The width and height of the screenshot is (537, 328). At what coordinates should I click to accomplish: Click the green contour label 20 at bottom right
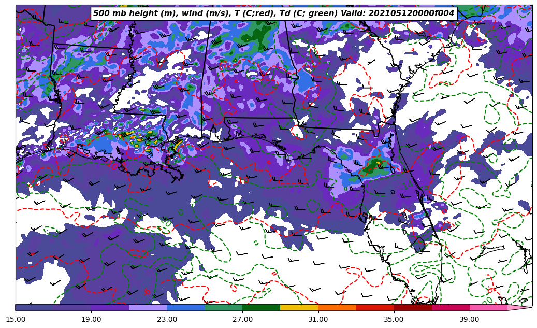click(488, 300)
